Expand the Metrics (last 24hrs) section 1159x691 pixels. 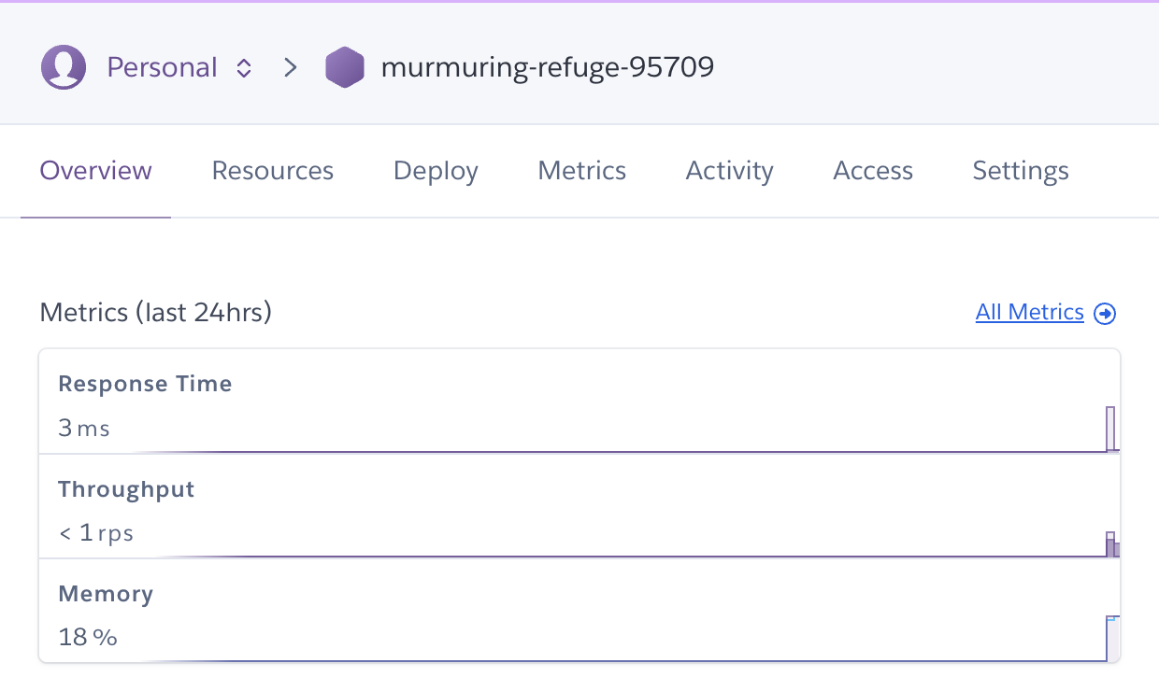point(155,312)
